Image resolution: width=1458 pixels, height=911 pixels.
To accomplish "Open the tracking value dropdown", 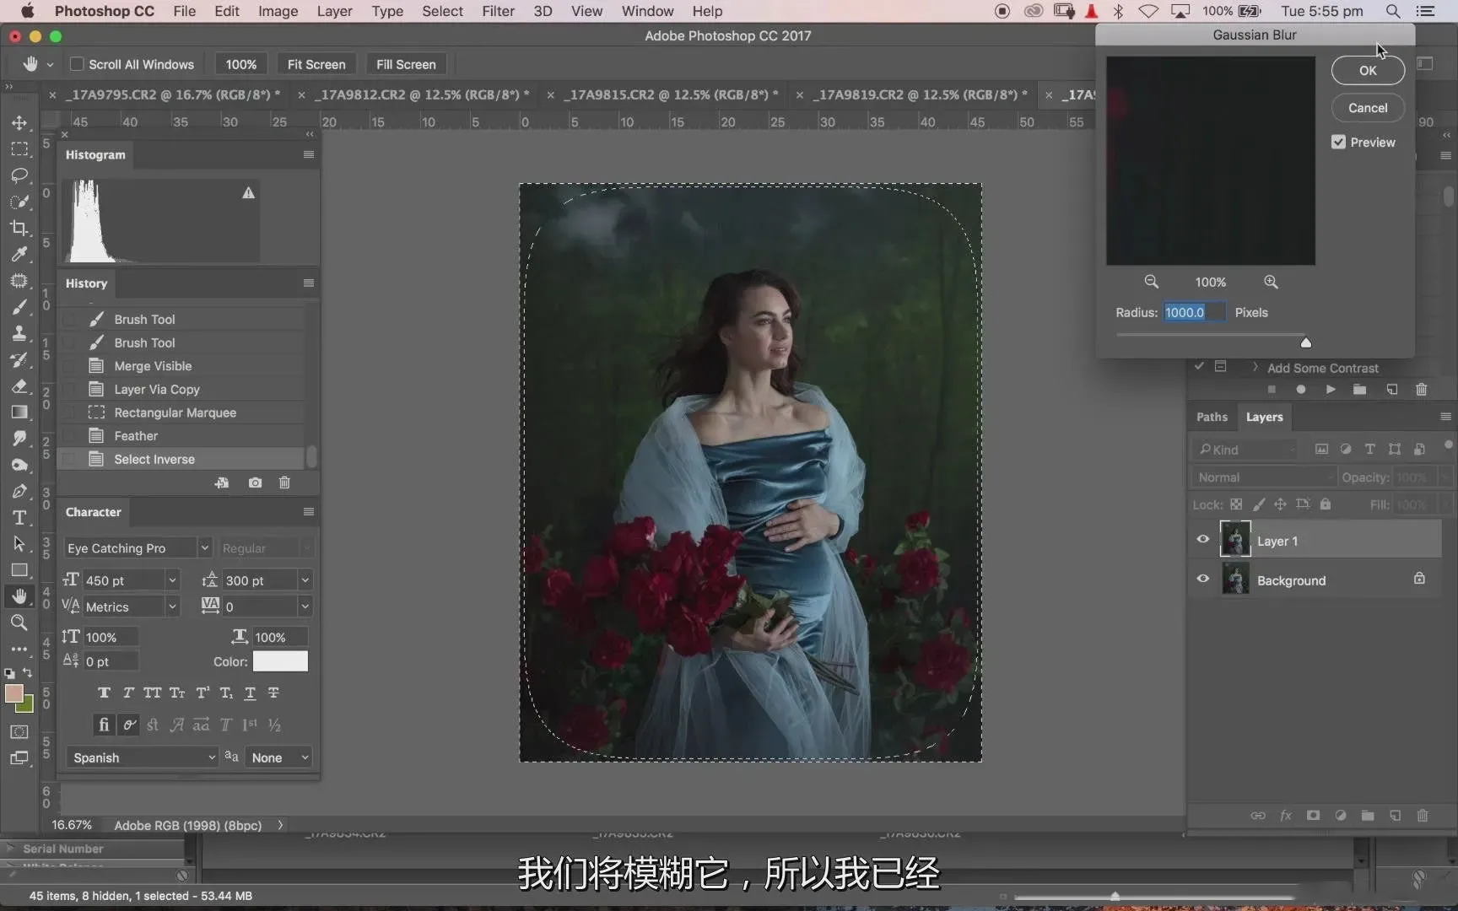I will 305,606.
